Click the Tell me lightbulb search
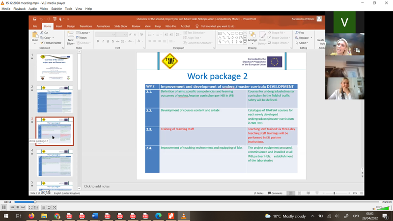This screenshot has width=393, height=221. tap(215, 26)
